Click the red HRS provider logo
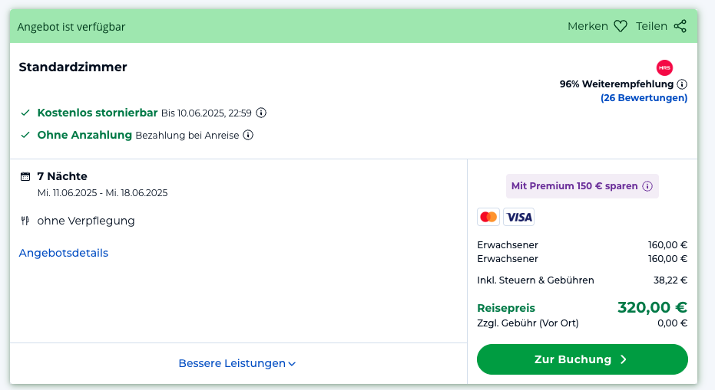This screenshot has width=715, height=390. click(x=664, y=67)
